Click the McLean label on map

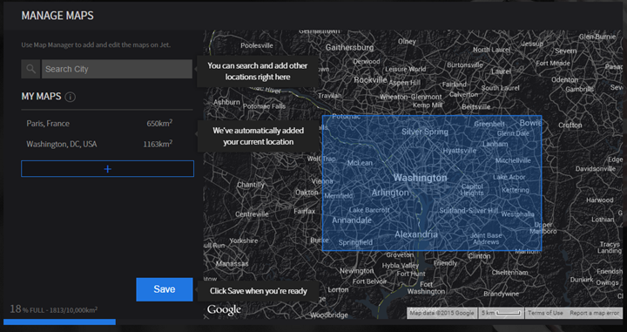pyautogui.click(x=360, y=163)
